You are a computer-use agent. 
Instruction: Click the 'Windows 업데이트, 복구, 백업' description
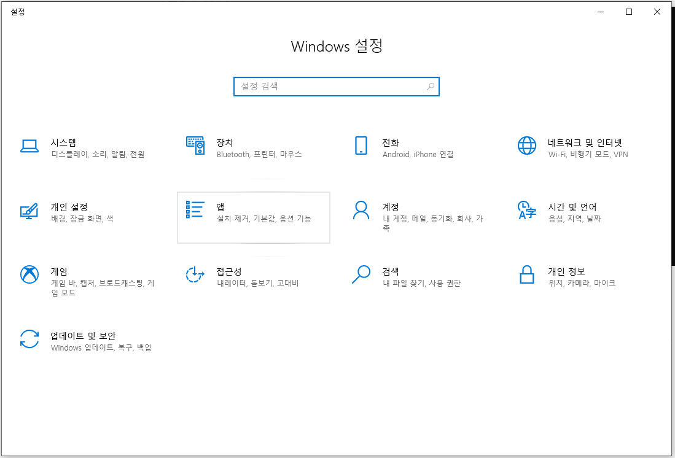pos(101,347)
